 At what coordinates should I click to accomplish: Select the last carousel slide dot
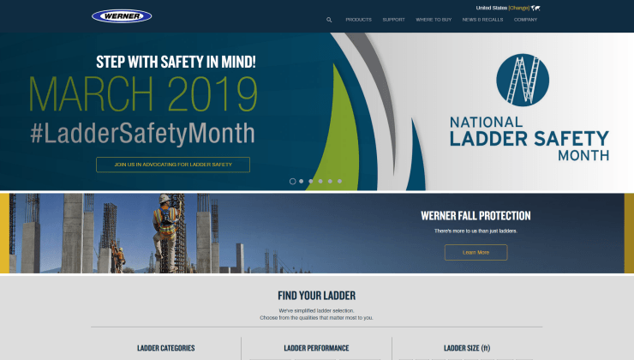(x=339, y=182)
